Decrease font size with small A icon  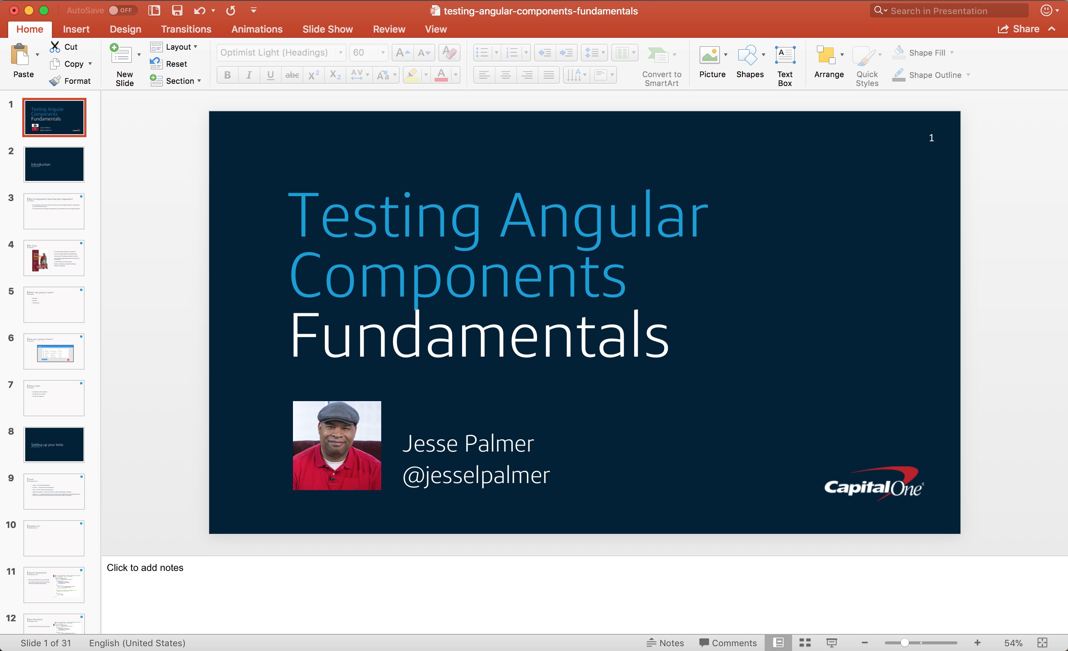coord(424,52)
